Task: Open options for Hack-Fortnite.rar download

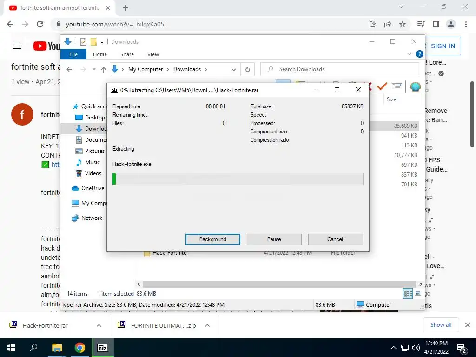Action: 99,325
